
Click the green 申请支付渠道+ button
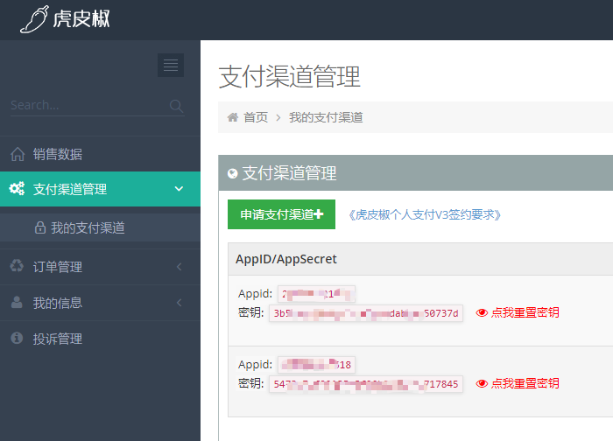point(281,214)
